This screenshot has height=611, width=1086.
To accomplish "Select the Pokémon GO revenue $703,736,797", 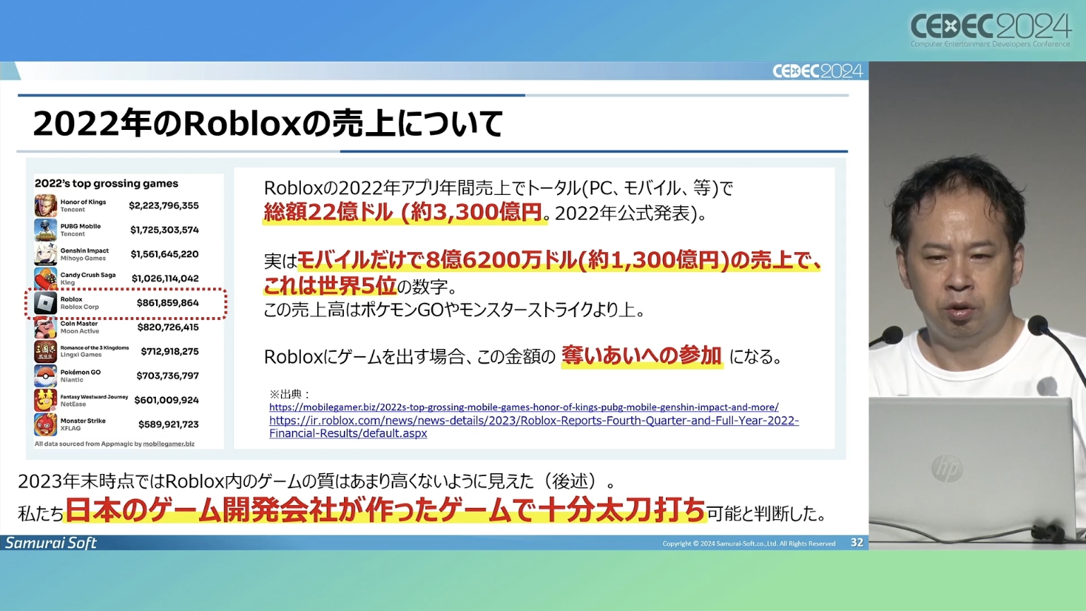I will pos(168,376).
